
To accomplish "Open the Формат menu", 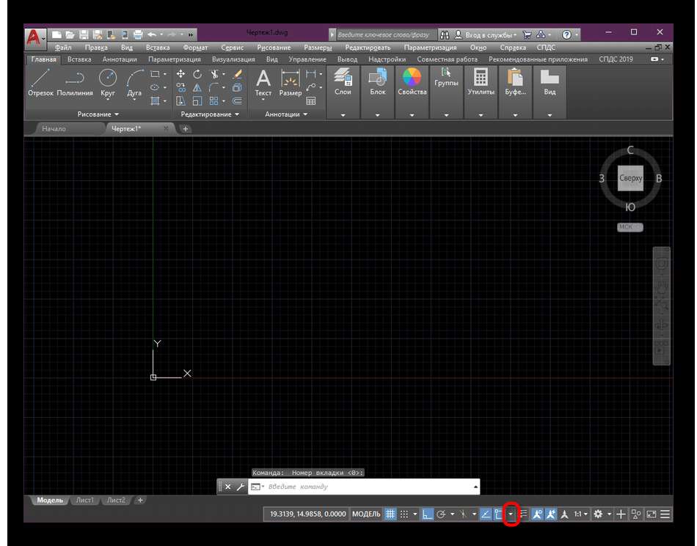I will point(195,48).
